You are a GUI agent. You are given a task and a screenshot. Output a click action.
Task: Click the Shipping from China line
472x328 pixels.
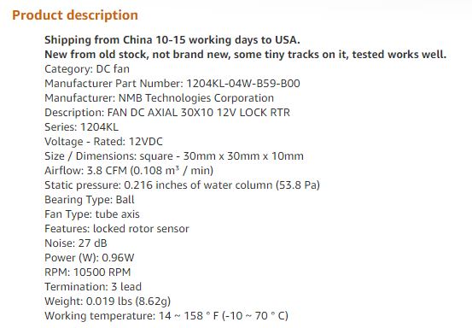point(172,40)
